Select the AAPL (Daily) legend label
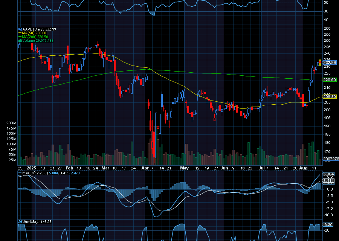 pyautogui.click(x=33, y=29)
